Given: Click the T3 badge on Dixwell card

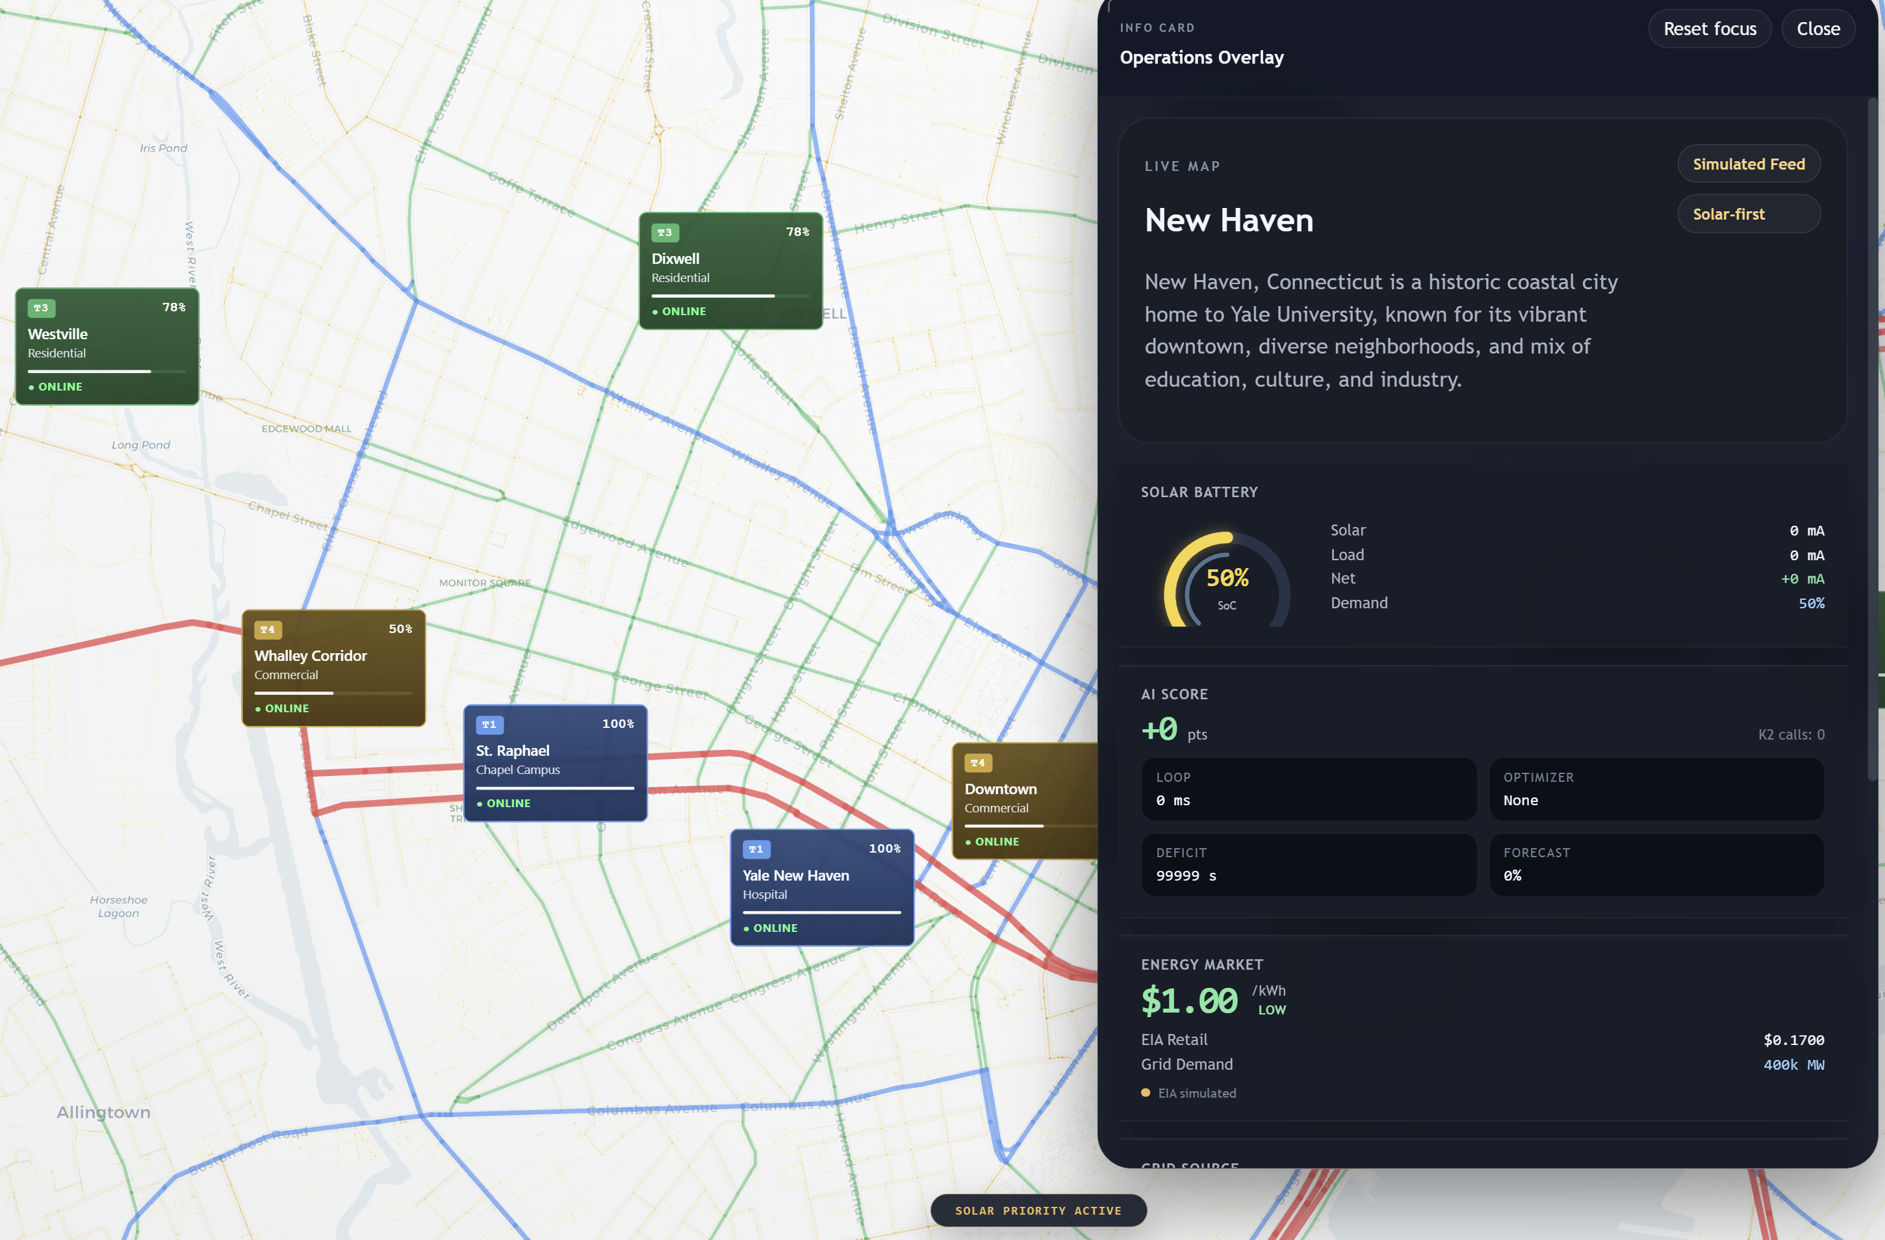Looking at the screenshot, I should [665, 233].
